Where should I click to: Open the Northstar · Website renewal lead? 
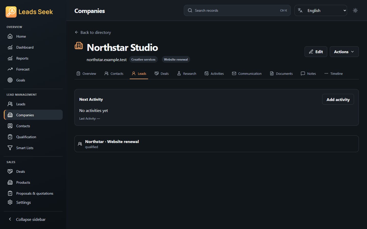[216, 144]
